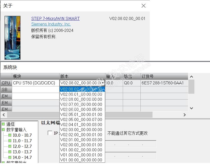Click the horizontal scrollbar thumb of module table
Viewport: 210px width, 168px height.
[x=80, y=115]
